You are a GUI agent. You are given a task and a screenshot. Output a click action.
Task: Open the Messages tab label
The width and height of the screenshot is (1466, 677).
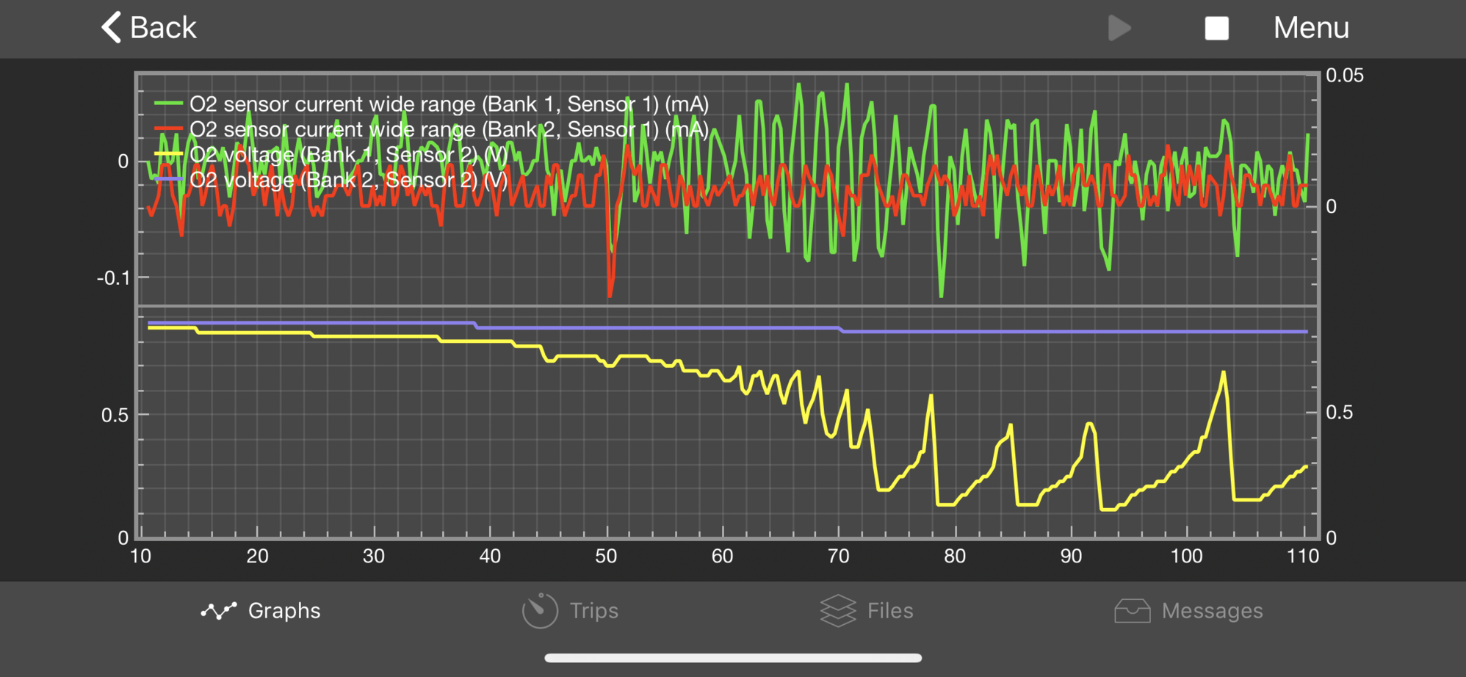click(x=1212, y=611)
